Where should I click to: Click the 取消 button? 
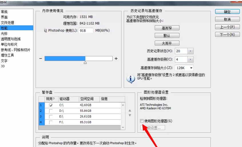[227, 19]
